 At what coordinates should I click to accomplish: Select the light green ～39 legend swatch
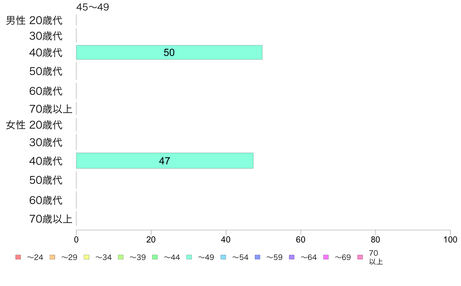point(121,257)
